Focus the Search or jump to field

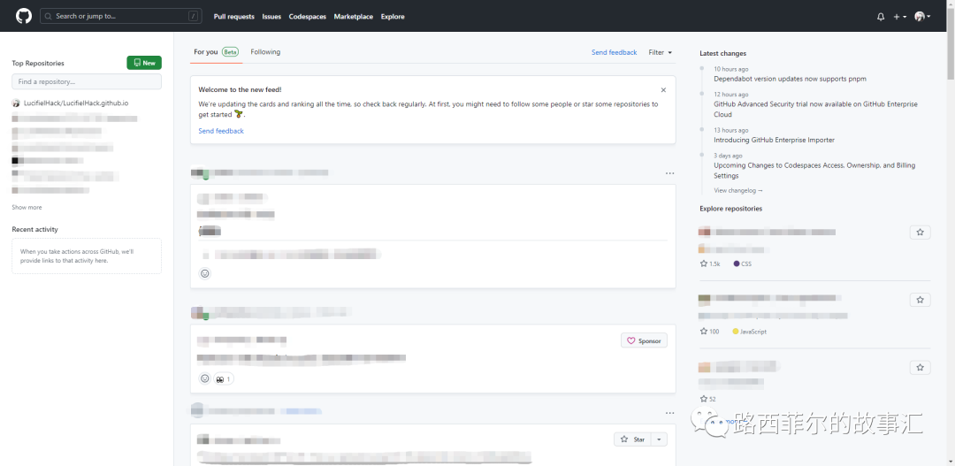pyautogui.click(x=121, y=17)
